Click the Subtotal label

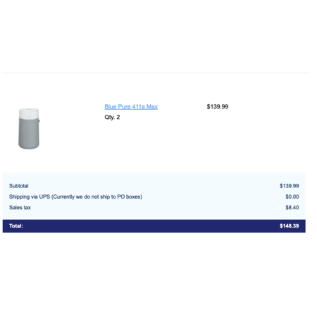pos(19,186)
